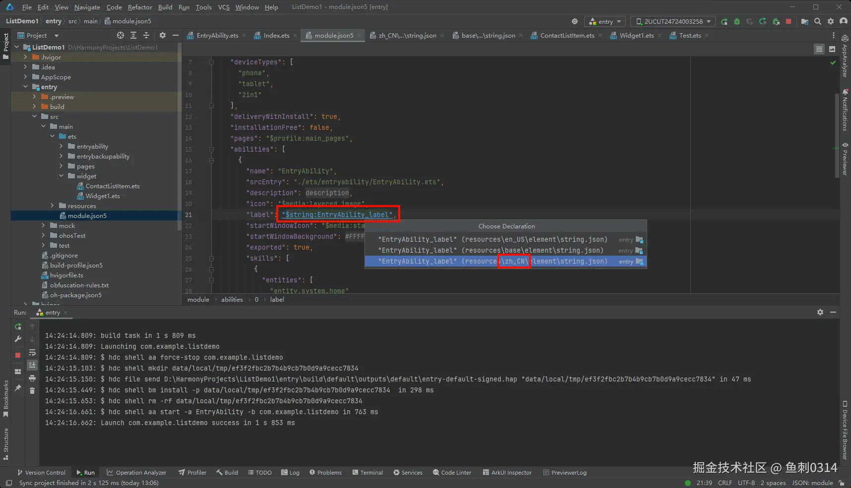851x488 pixels.
Task: Open the Refactor menu
Action: (140, 7)
